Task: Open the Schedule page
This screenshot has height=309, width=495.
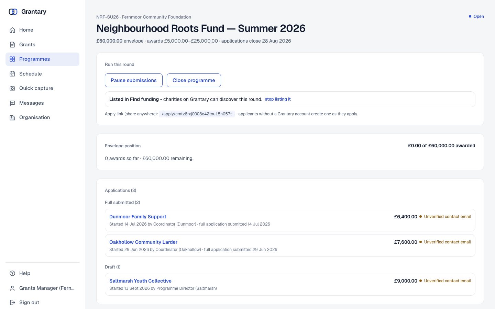Action: (42, 74)
